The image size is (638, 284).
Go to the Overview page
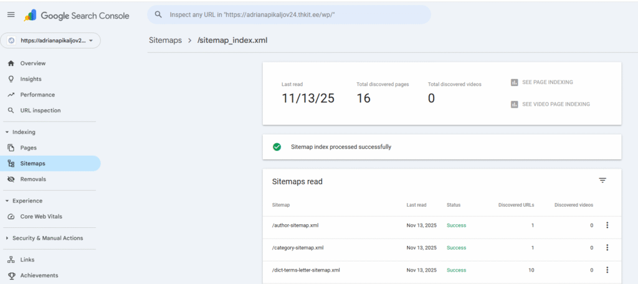pyautogui.click(x=32, y=64)
